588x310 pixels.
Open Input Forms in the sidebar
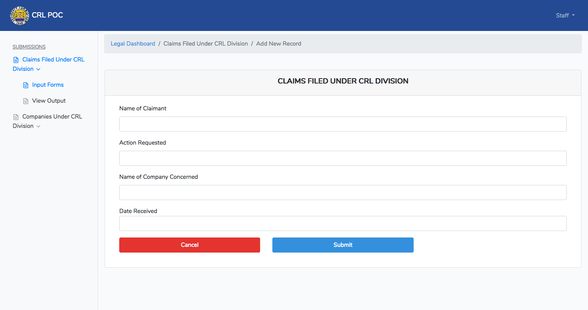tap(48, 85)
